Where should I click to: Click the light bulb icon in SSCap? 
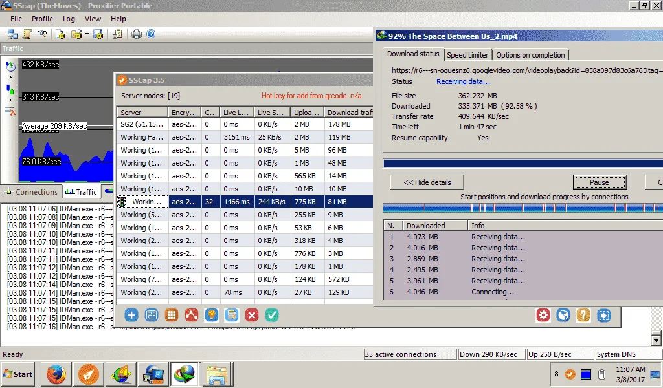coord(212,316)
